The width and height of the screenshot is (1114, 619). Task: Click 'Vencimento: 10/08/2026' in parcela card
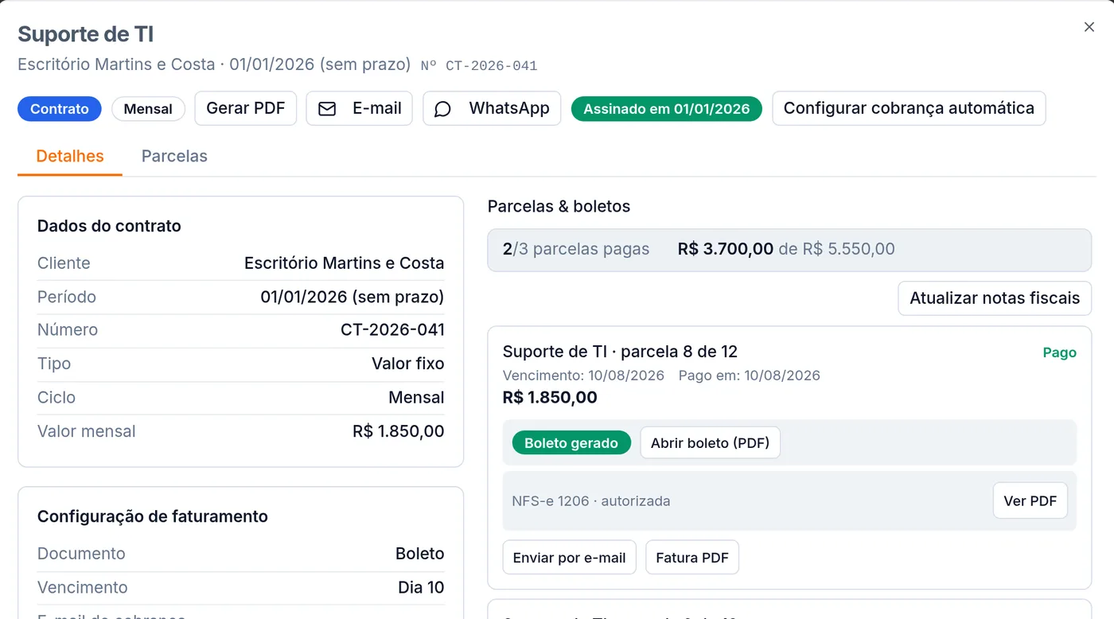click(583, 376)
